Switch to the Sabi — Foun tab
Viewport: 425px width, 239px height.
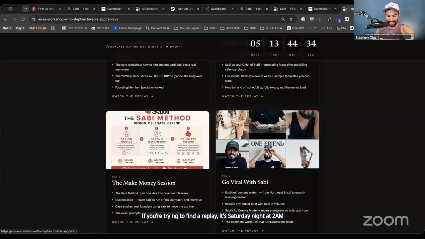[x=288, y=9]
